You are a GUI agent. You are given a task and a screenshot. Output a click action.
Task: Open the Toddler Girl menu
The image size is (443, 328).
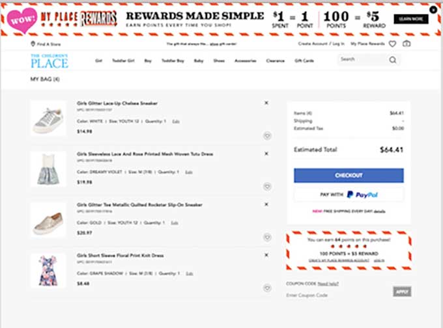coord(124,61)
